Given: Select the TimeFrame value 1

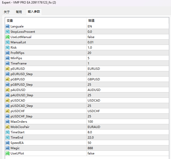Looking at the screenshot, I should [x=88, y=63].
